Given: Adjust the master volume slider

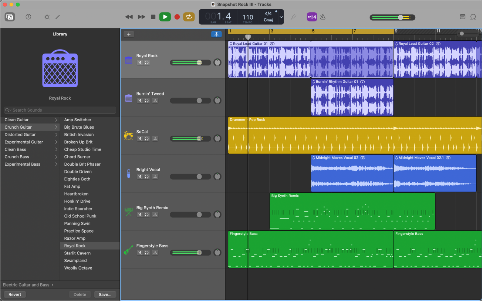Looking at the screenshot, I should (401, 17).
